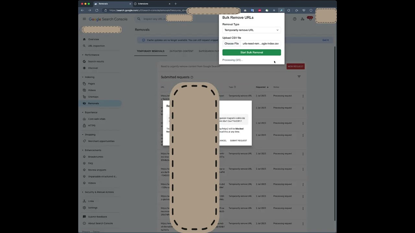
Task: Open three-dot menu for first request row
Action: tap(303, 96)
